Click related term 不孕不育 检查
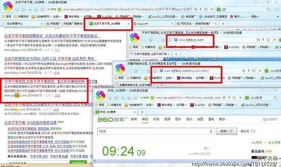 (59, 156)
